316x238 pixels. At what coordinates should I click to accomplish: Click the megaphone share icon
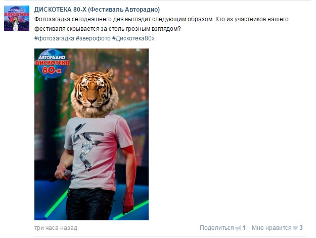coord(238,228)
